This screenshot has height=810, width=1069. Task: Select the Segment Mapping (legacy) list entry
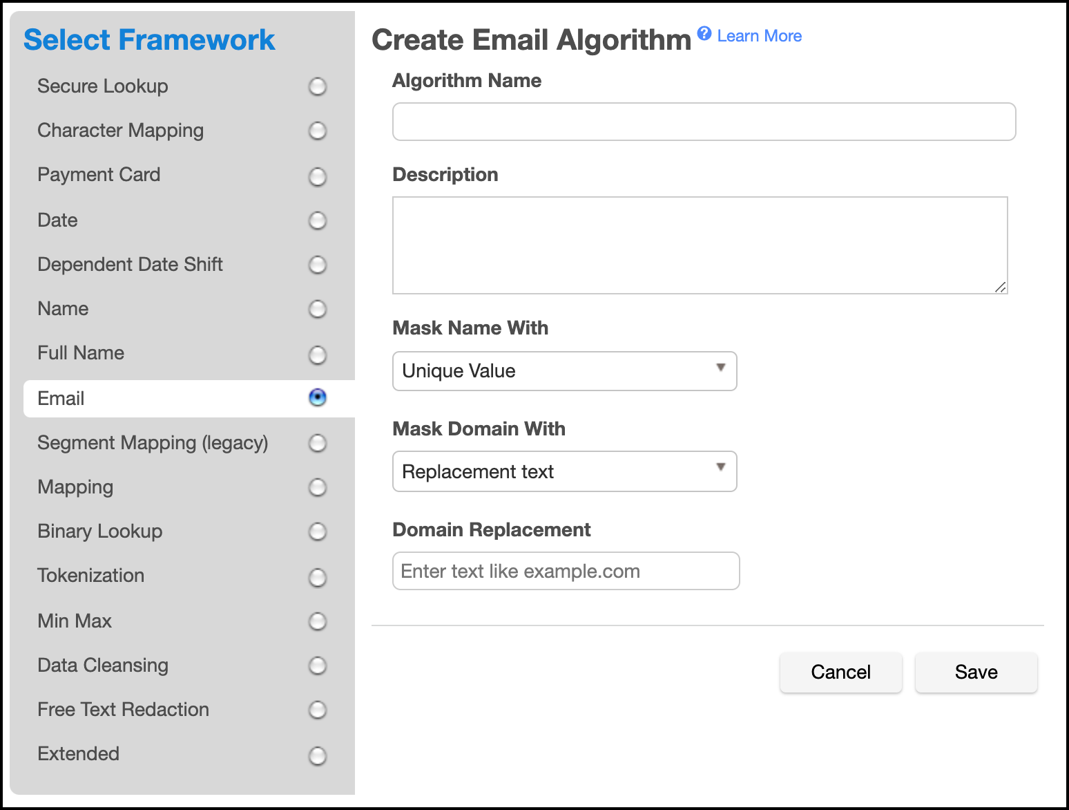pyautogui.click(x=153, y=443)
